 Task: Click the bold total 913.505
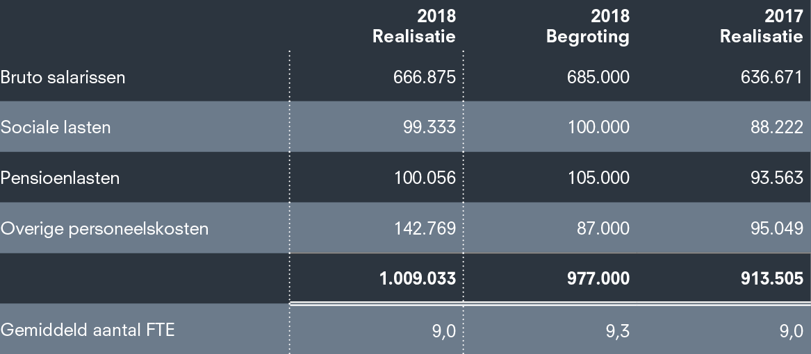click(769, 279)
